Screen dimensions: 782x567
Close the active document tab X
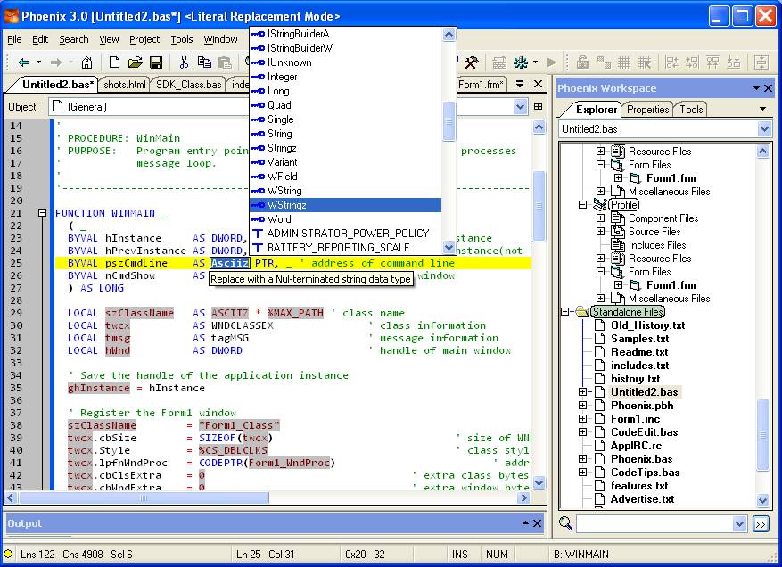click(x=538, y=85)
